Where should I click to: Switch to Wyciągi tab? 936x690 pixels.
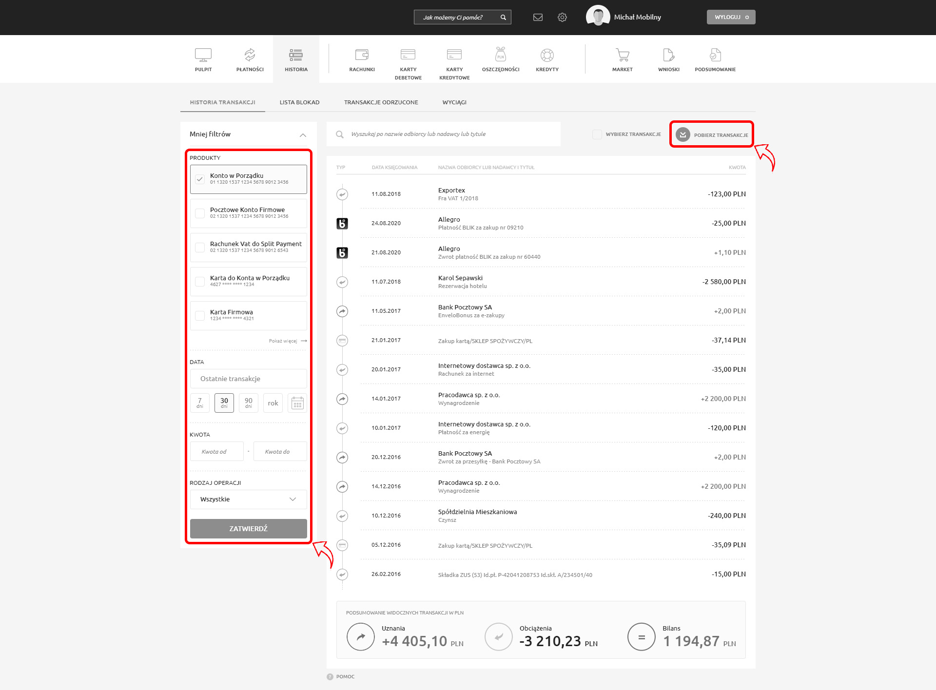click(x=454, y=102)
